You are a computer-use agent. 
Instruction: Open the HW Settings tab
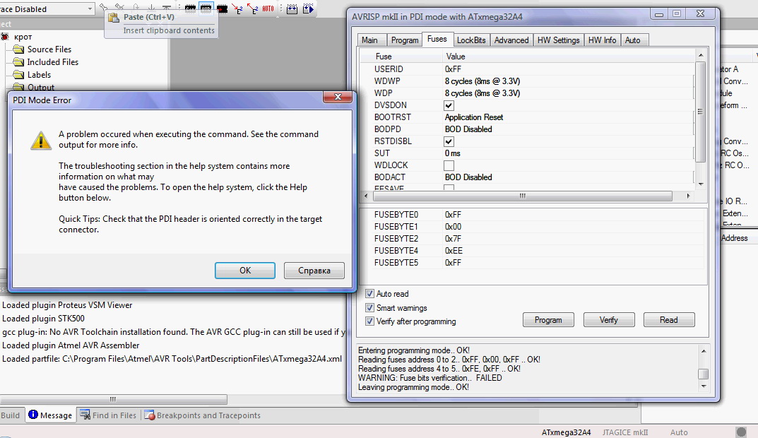click(x=558, y=40)
